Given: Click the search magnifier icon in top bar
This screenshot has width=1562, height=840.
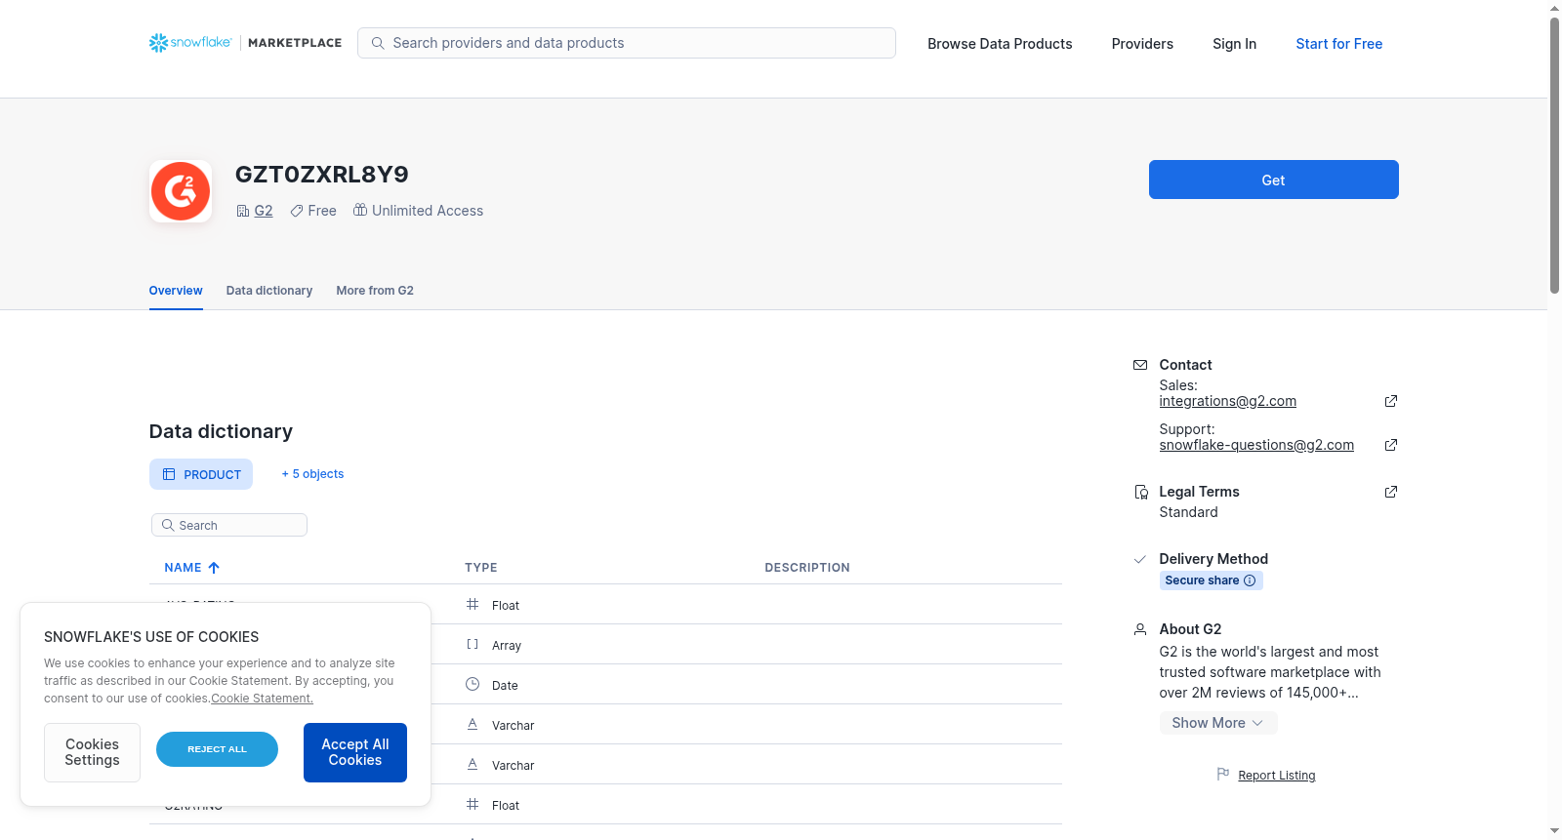Looking at the screenshot, I should point(378,43).
